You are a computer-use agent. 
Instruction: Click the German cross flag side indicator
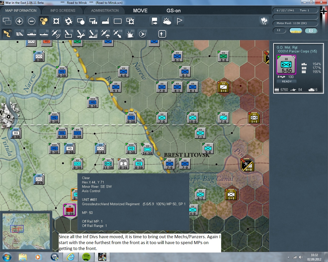[x=324, y=11]
